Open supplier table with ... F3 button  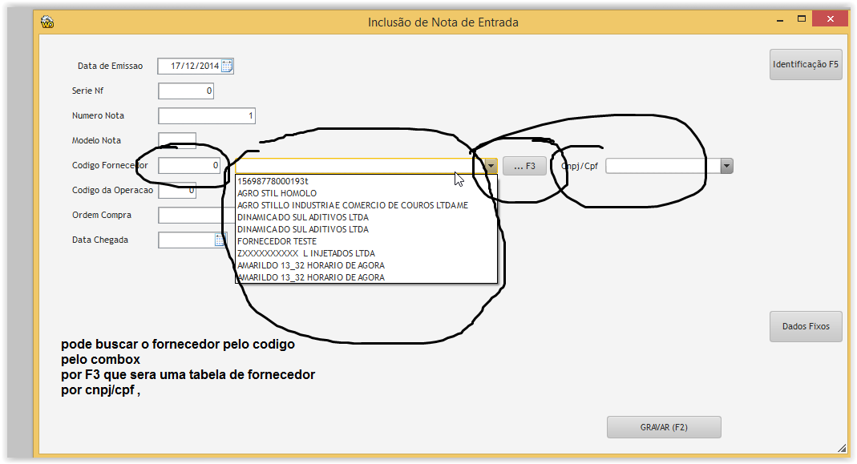524,166
